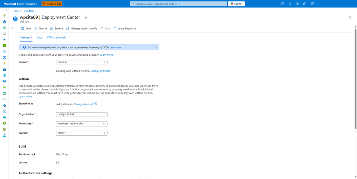
Task: Open portal Settings gear icon
Action: 297,4
